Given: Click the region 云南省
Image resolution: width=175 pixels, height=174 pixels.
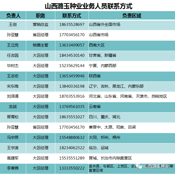Looking at the screenshot, I should 95,107.
